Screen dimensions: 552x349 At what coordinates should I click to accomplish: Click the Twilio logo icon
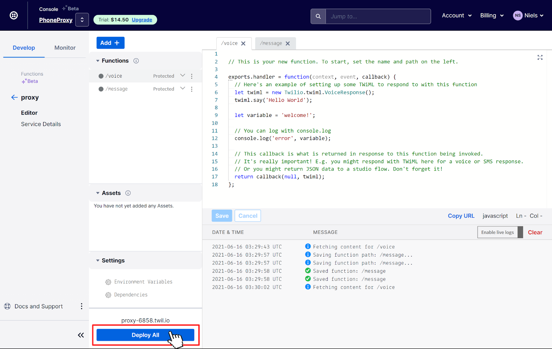14,15
